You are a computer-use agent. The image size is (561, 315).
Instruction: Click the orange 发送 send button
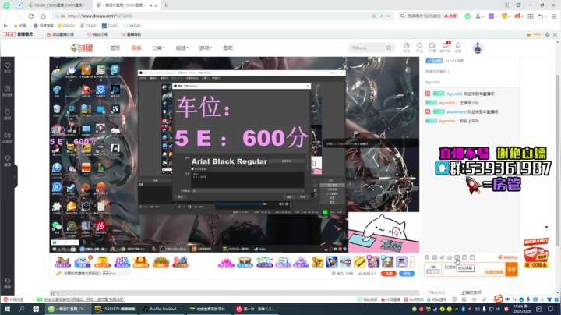pos(512,269)
